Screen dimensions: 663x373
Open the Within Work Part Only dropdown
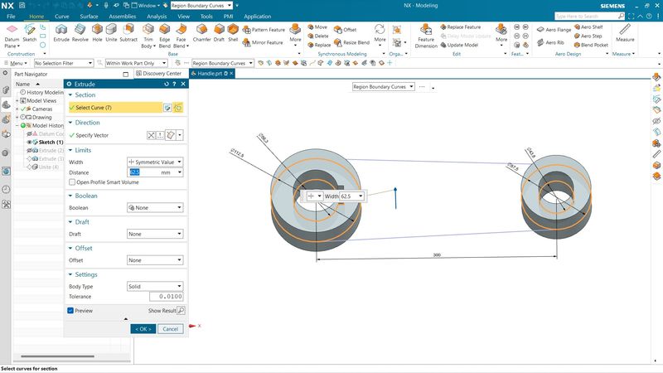(x=136, y=63)
